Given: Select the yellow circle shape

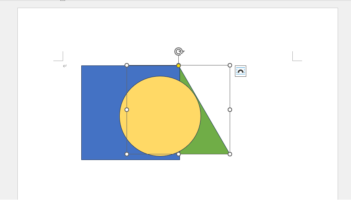Looking at the screenshot, I should tap(160, 116).
